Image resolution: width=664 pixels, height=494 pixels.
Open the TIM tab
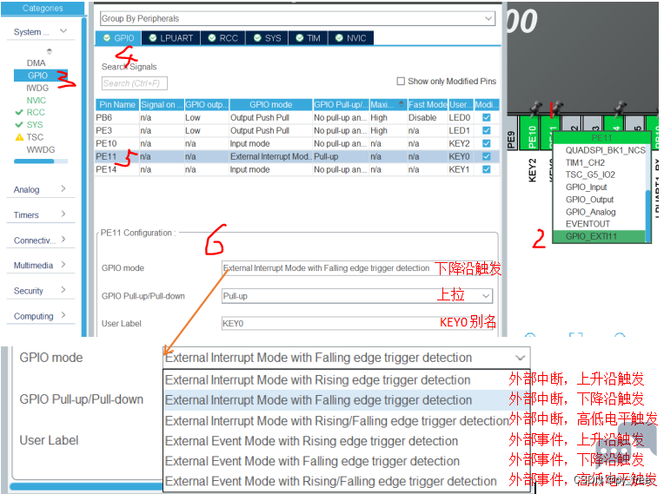309,38
